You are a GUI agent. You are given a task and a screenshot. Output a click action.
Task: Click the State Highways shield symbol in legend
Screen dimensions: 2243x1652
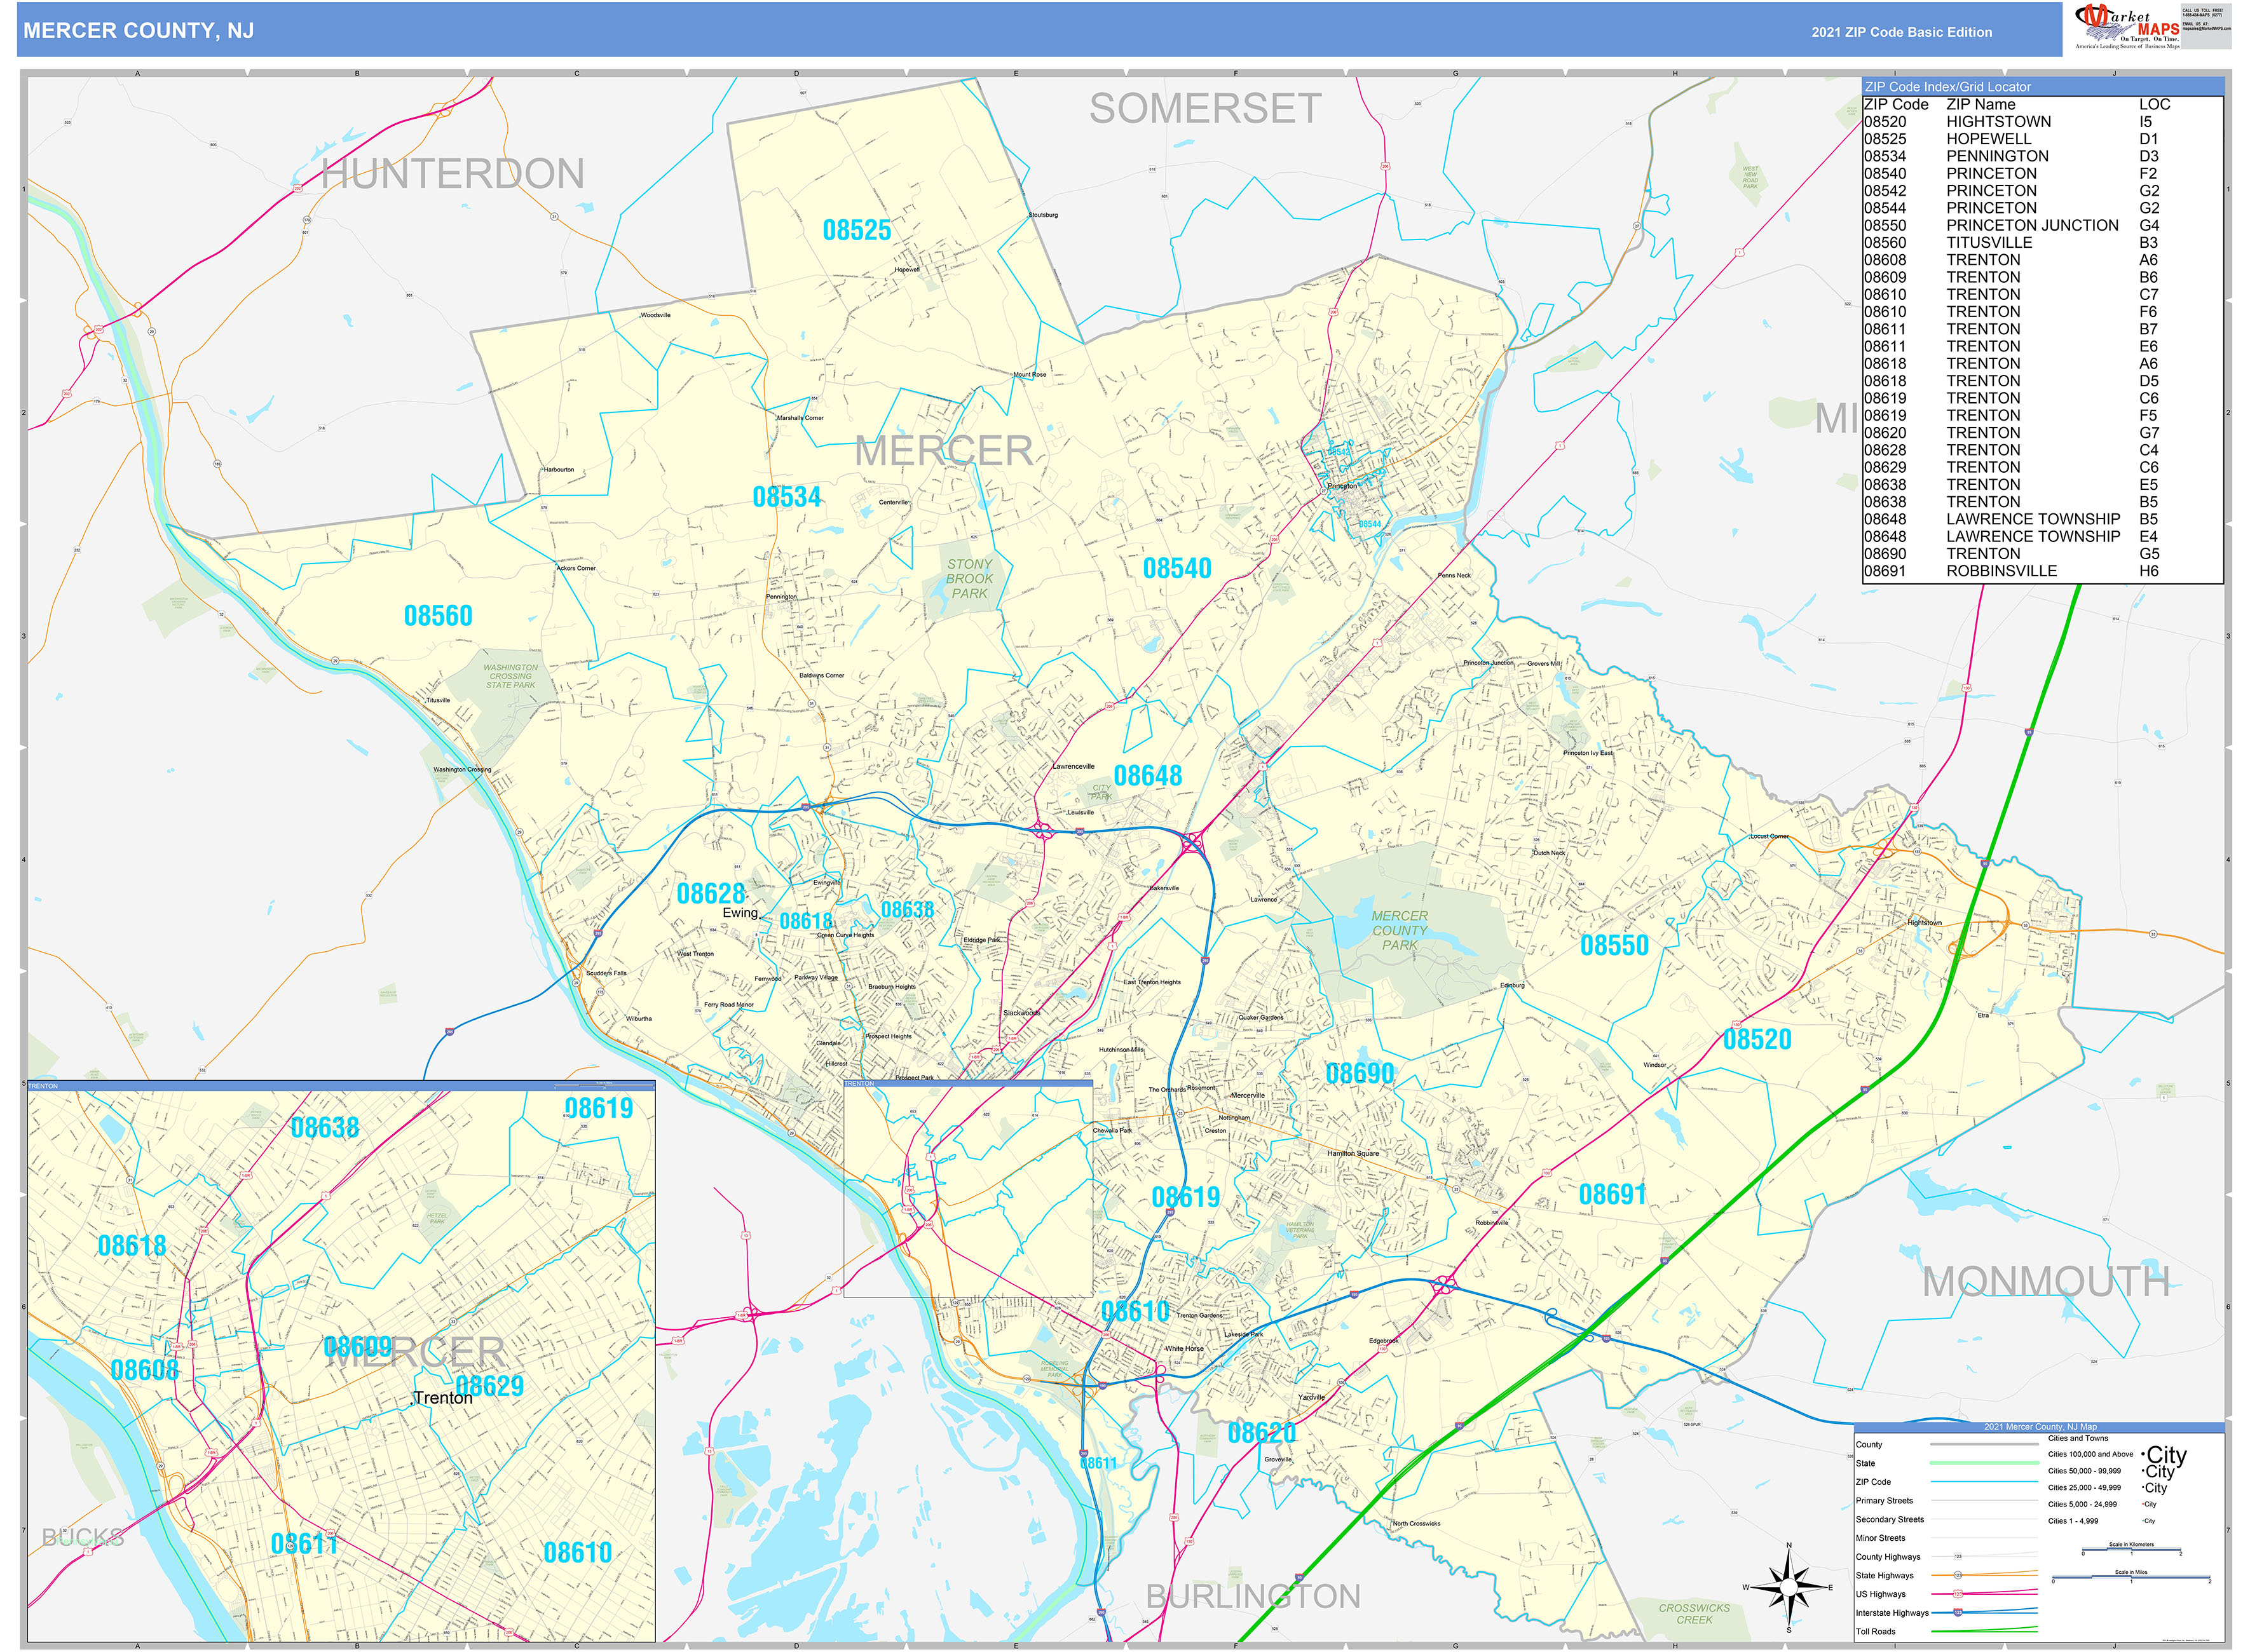pos(1959,1576)
